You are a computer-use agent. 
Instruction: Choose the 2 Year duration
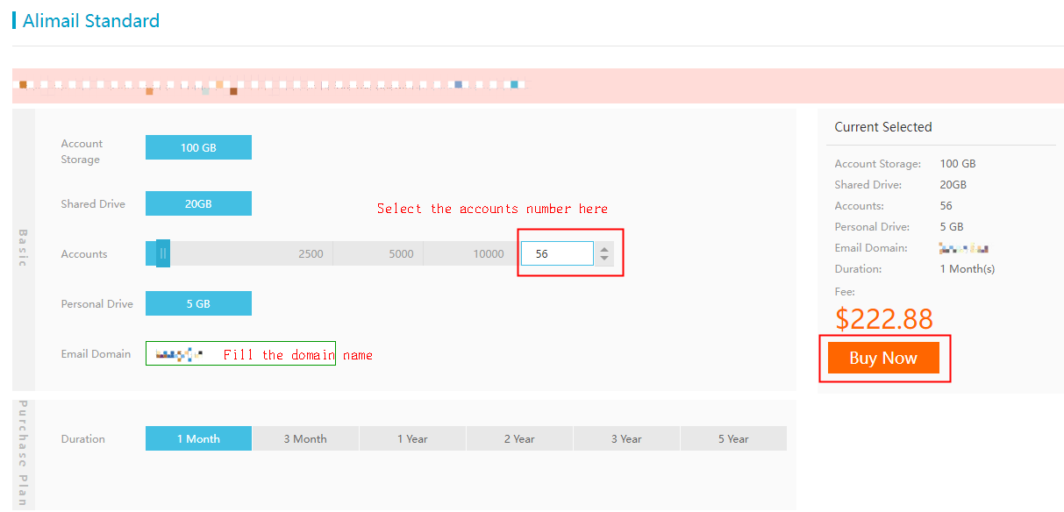tap(519, 438)
